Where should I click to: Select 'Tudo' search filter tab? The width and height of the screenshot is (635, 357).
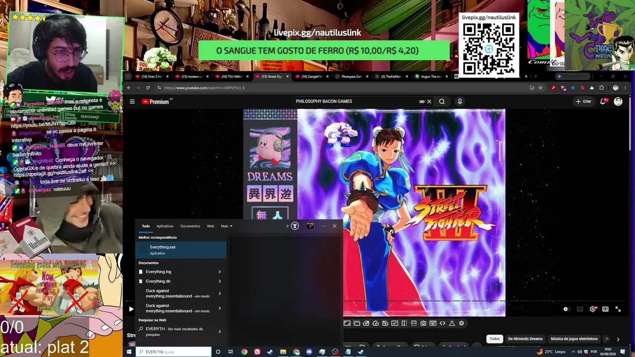(x=146, y=226)
